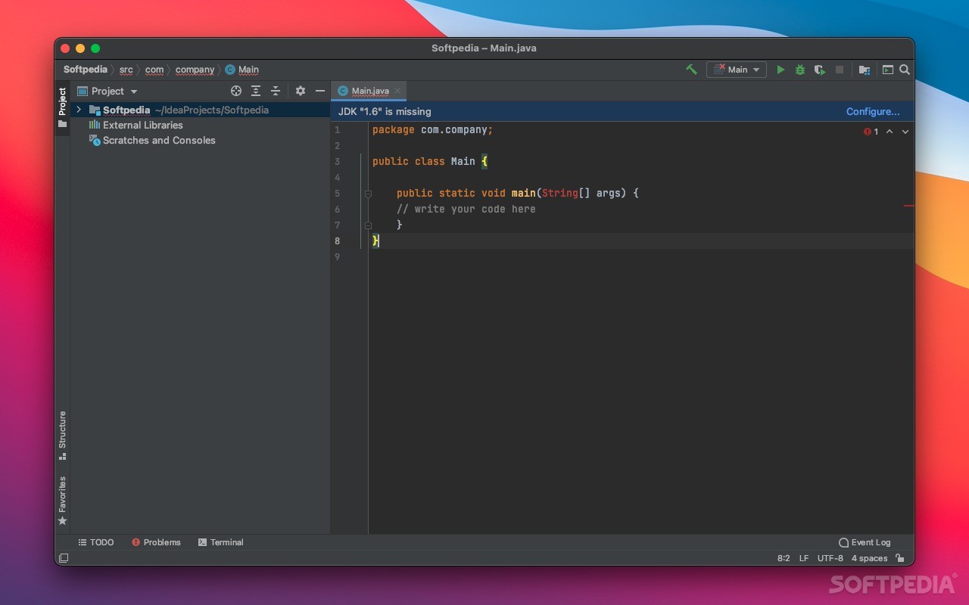969x605 pixels.
Task: Open the Problems tool window tab
Action: click(156, 542)
